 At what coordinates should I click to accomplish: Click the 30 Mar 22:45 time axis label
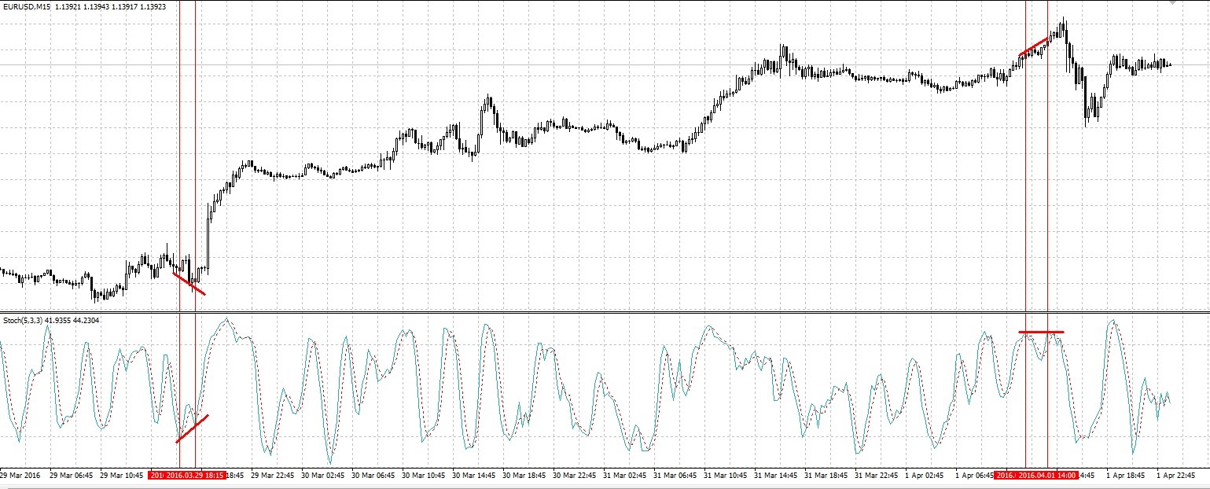tap(575, 476)
